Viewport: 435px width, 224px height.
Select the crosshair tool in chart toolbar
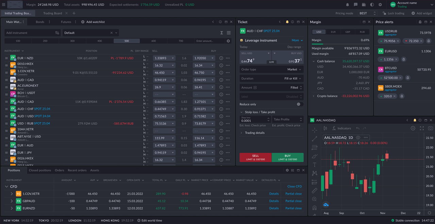tap(314, 130)
